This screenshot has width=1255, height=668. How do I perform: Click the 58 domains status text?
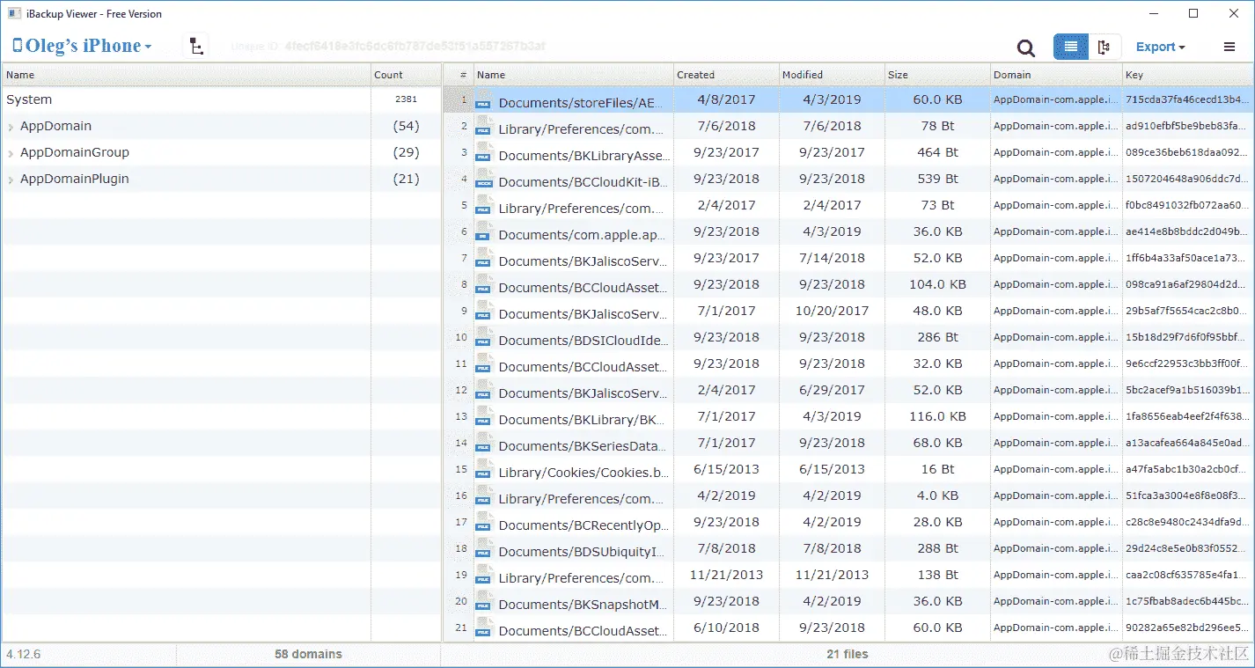coord(308,654)
